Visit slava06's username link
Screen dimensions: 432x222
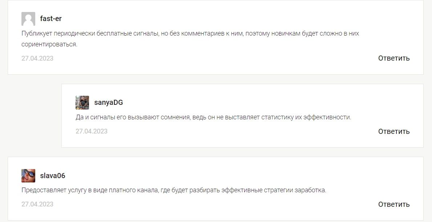point(53,176)
